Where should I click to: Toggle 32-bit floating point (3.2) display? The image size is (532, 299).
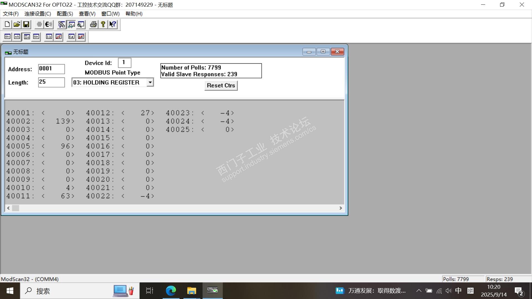click(x=49, y=37)
